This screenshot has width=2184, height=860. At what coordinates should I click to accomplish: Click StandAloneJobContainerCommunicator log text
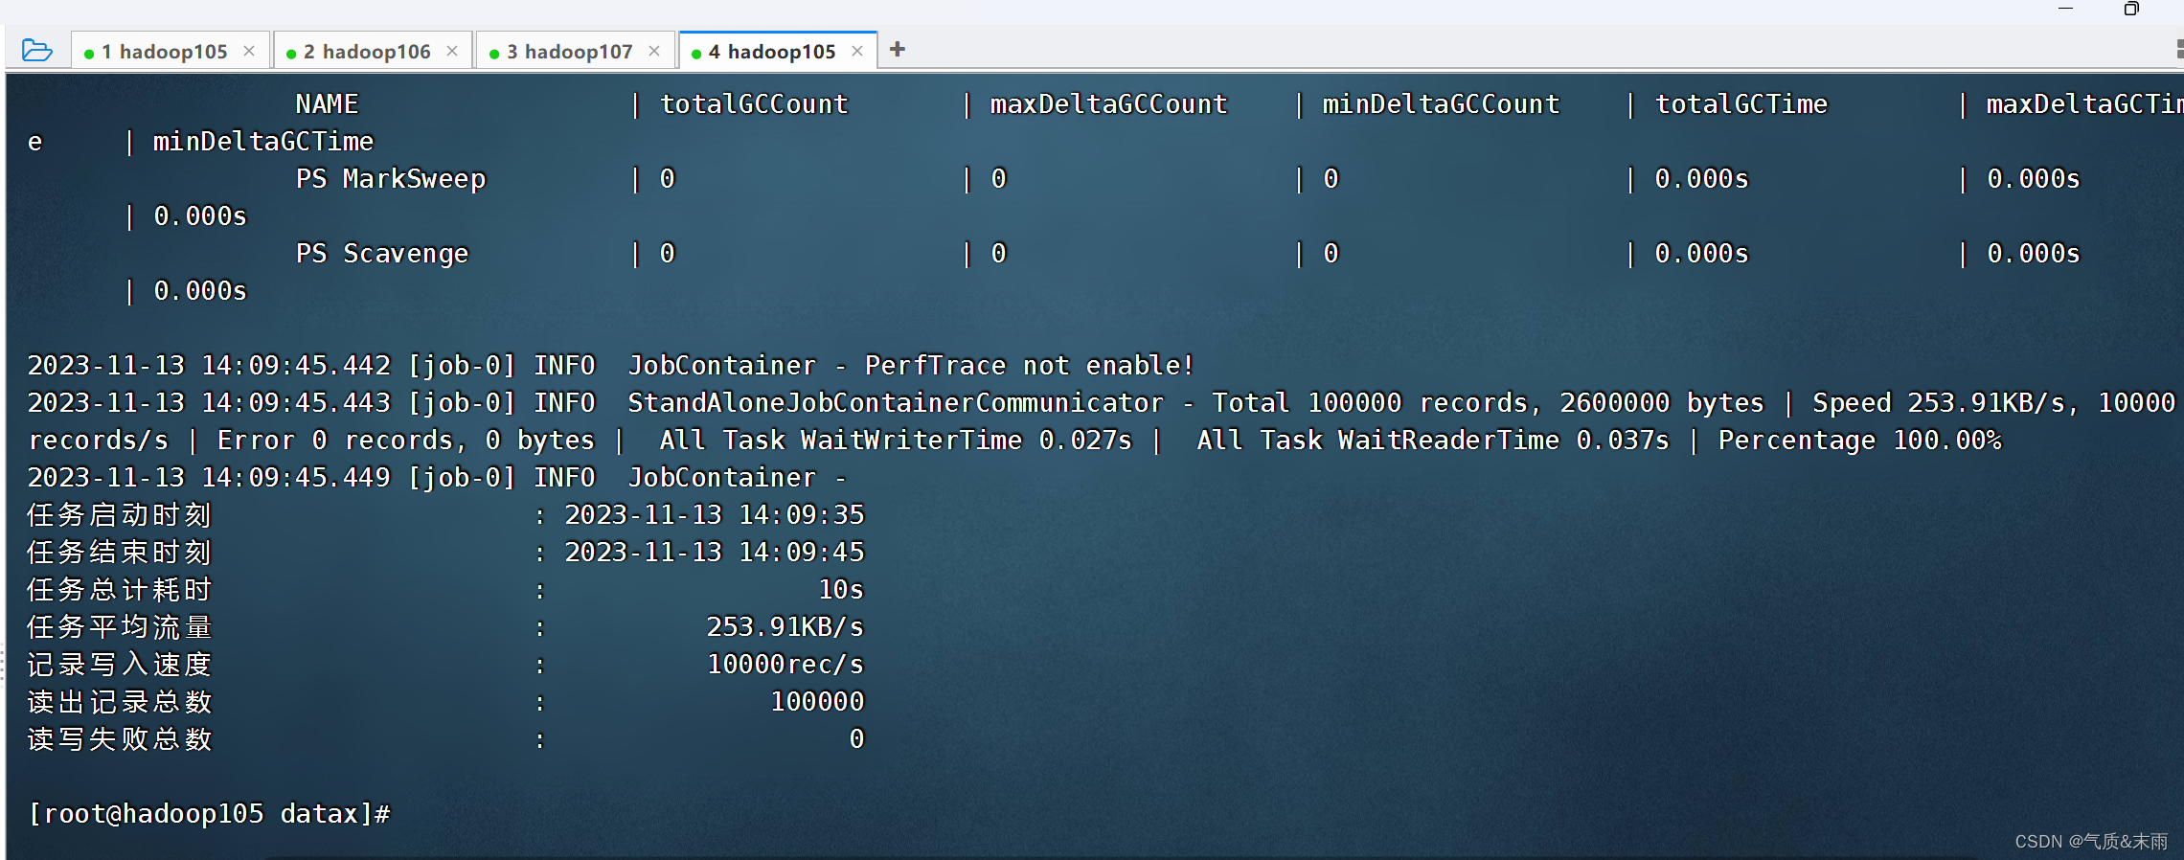896,402
